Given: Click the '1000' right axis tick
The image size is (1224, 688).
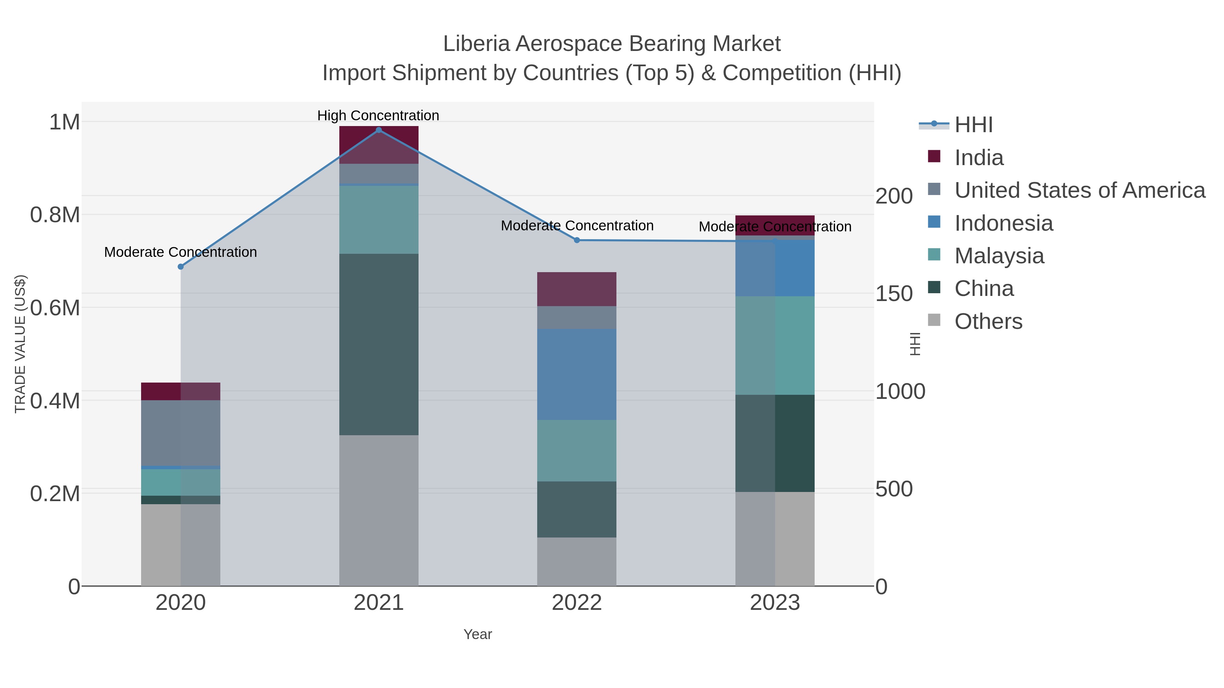Looking at the screenshot, I should (900, 392).
